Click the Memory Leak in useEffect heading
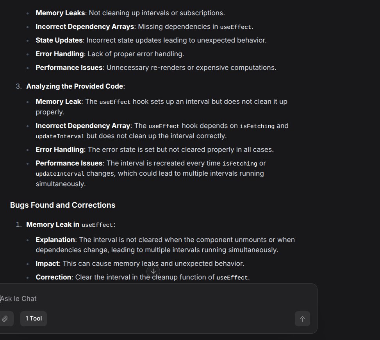 71,224
